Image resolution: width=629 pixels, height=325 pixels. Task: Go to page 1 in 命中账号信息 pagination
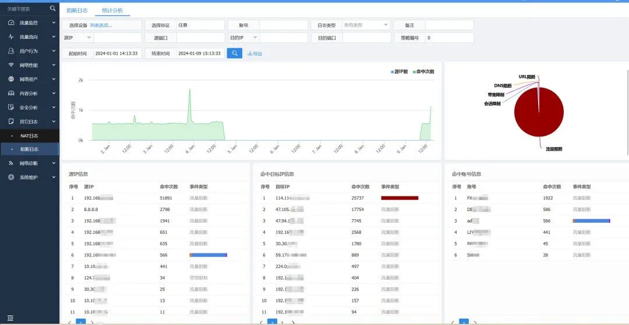point(464,322)
